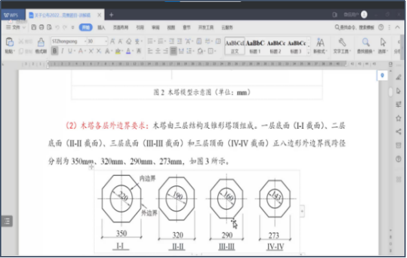Toggle justified alignment button
The image size is (407, 258).
point(173,51)
